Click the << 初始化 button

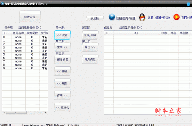coord(62,107)
